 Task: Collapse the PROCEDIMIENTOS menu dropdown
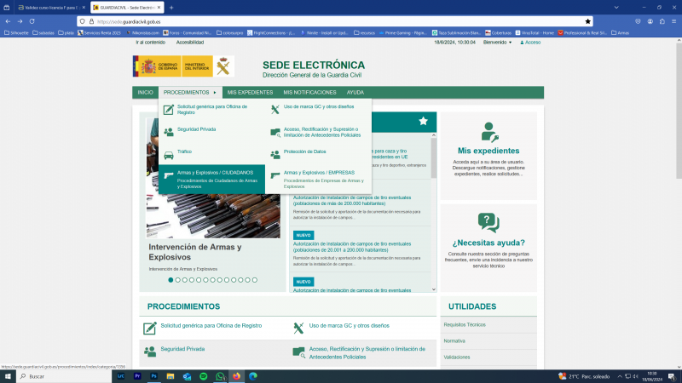[189, 92]
